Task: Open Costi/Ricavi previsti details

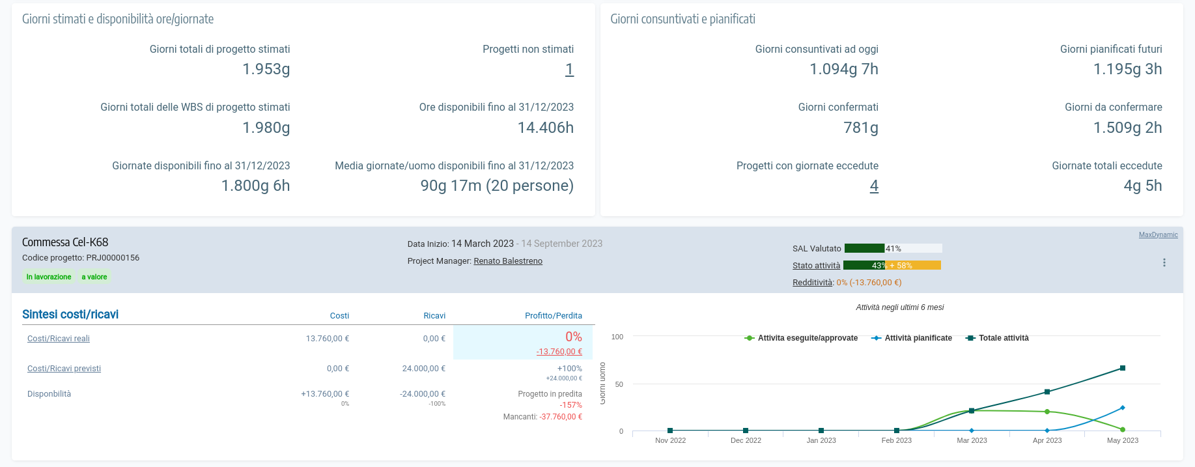Action: 64,369
